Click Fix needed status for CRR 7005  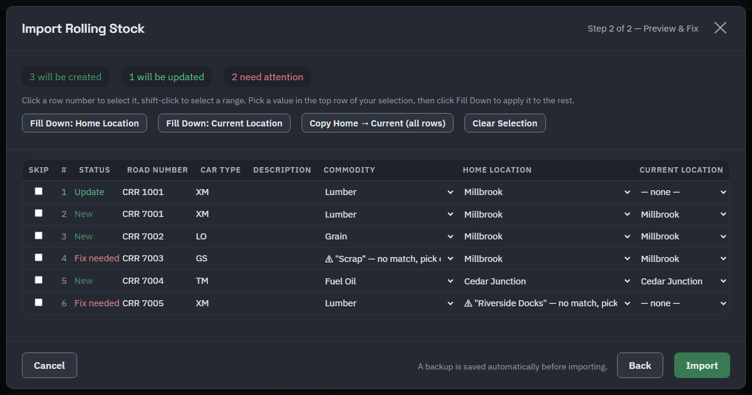tap(97, 303)
